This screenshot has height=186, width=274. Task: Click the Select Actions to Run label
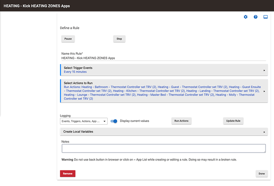pos(78,83)
